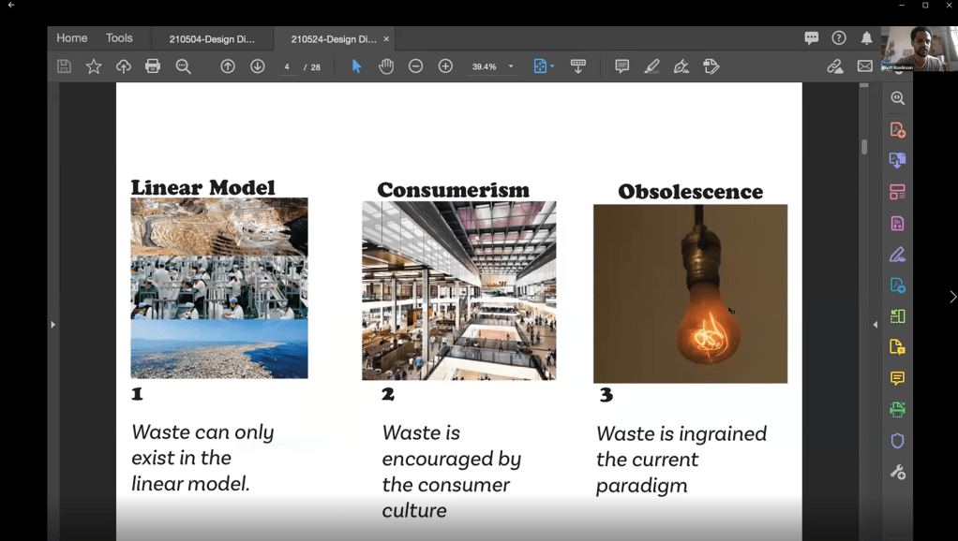The image size is (958, 541).
Task: Open the Tools tab
Action: coord(119,38)
